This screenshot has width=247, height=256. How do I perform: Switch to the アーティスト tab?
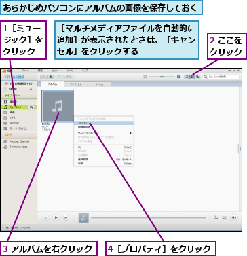[76, 84]
